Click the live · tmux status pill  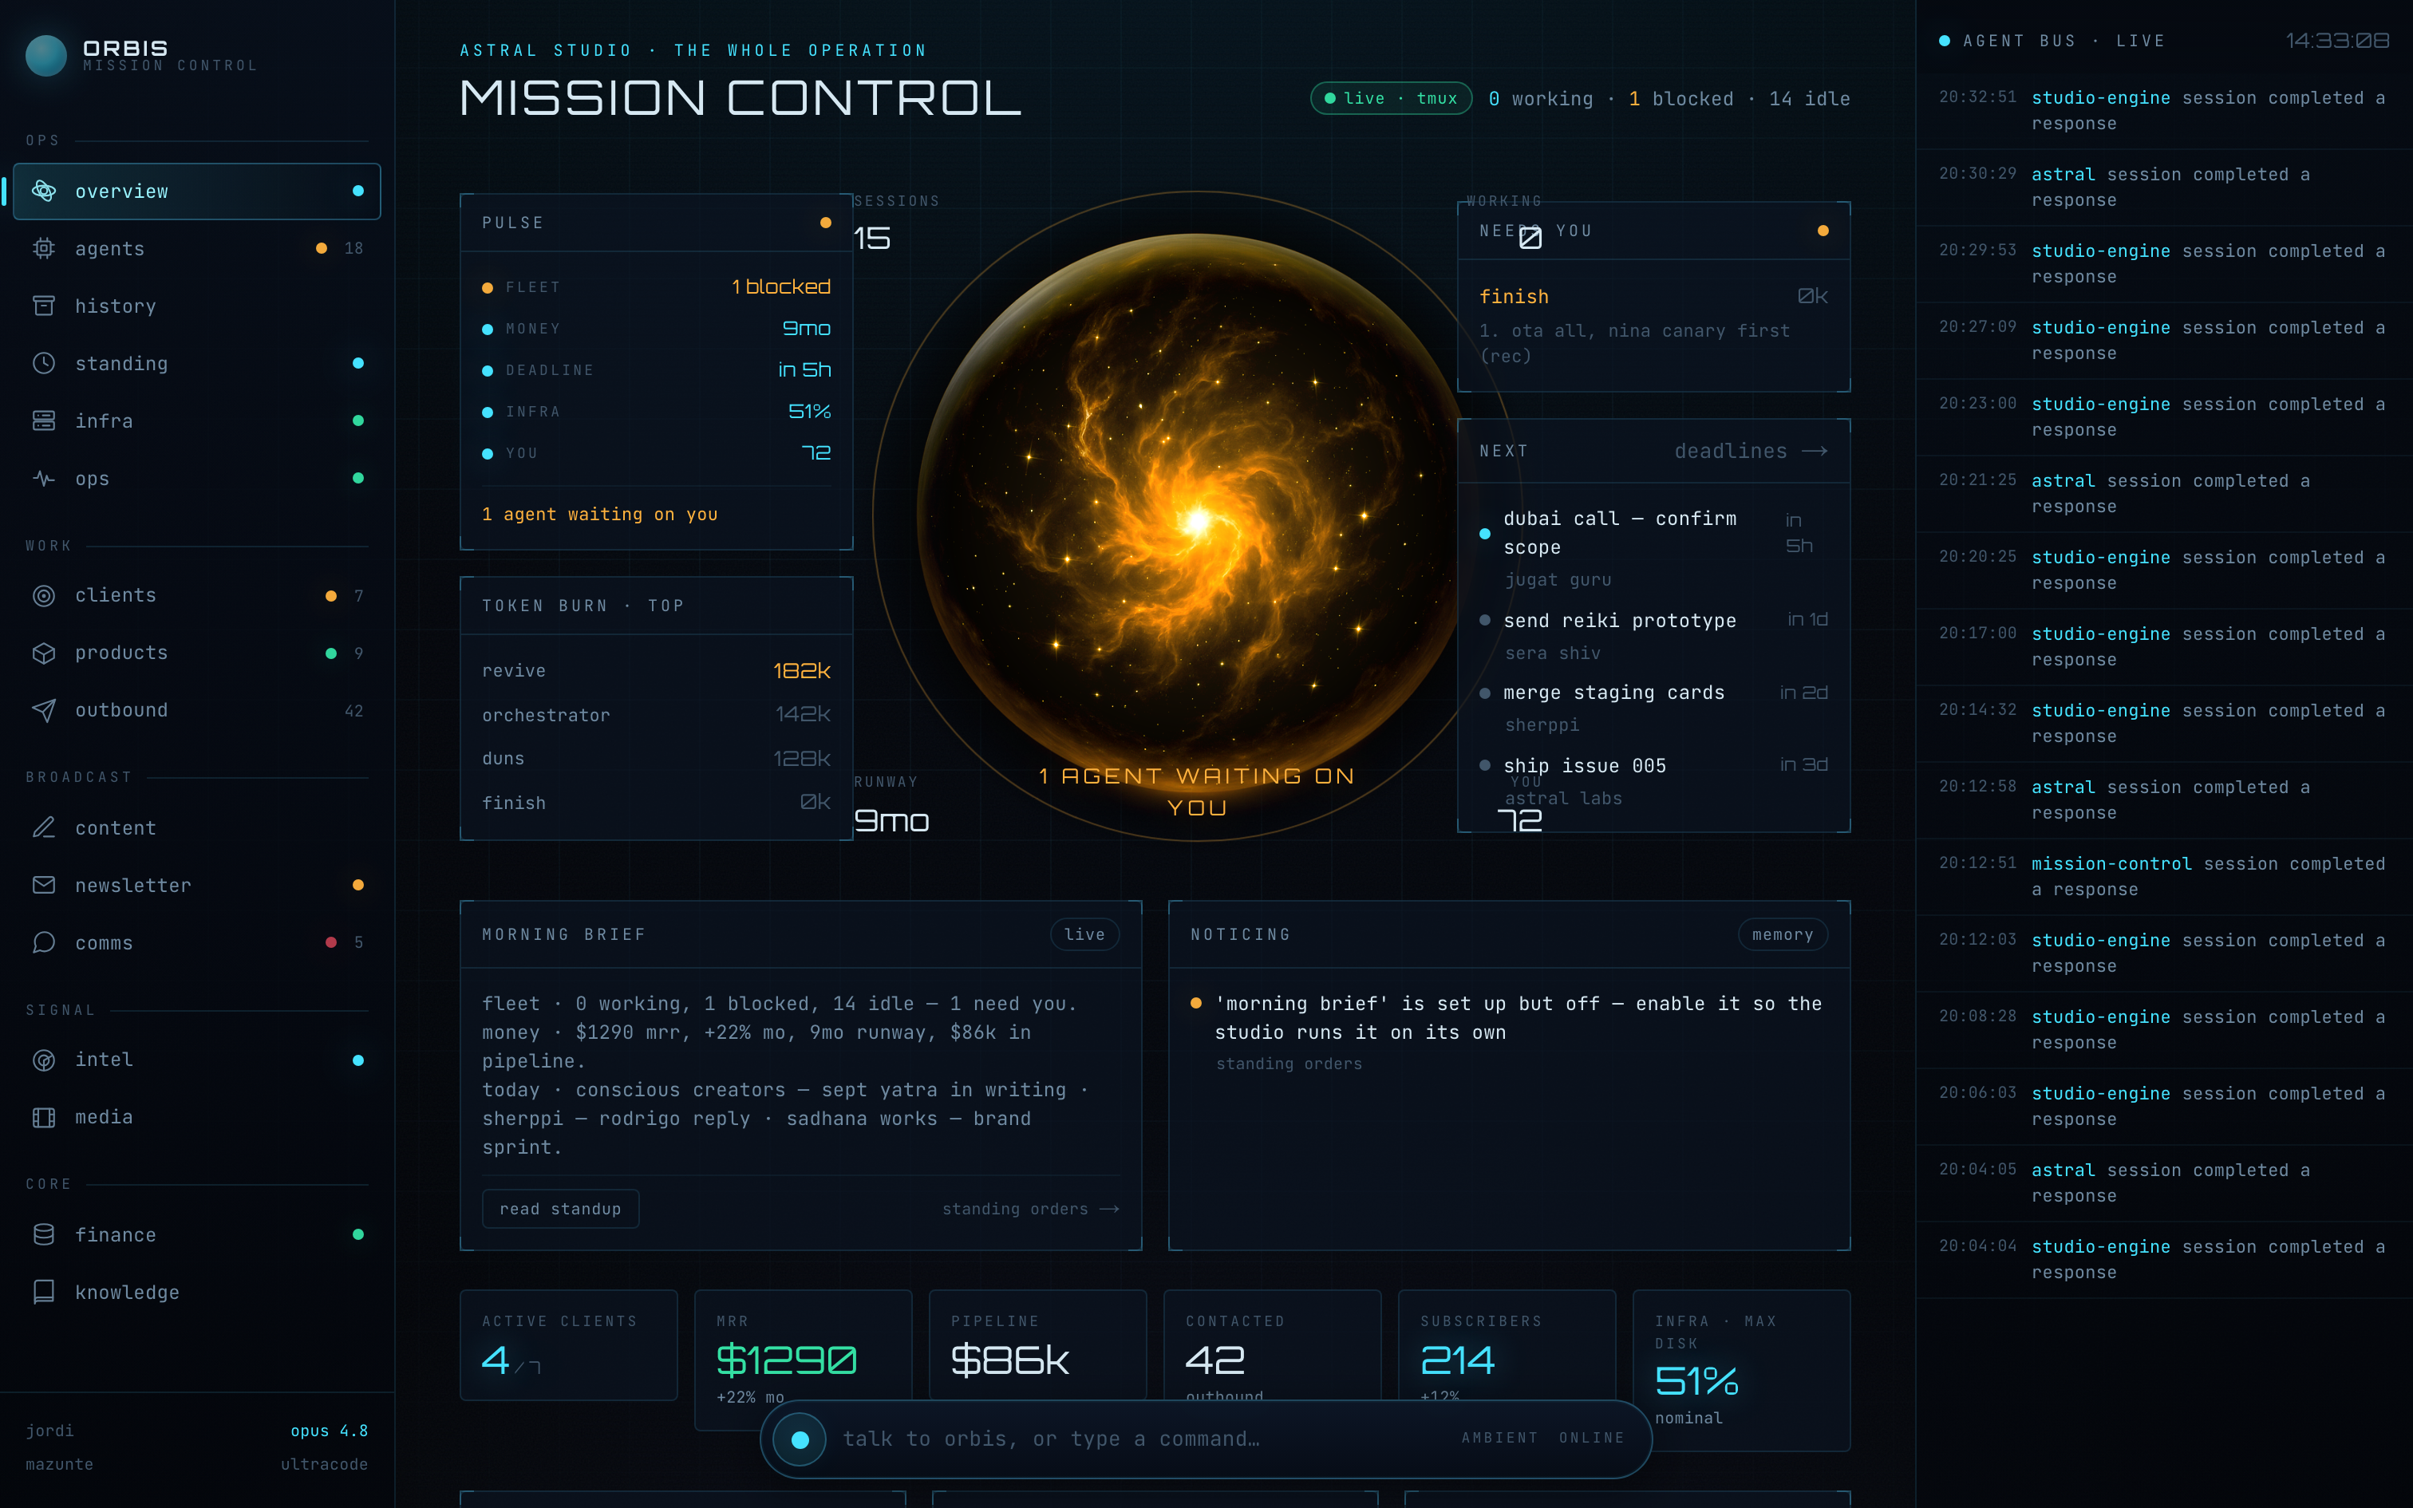pos(1391,97)
